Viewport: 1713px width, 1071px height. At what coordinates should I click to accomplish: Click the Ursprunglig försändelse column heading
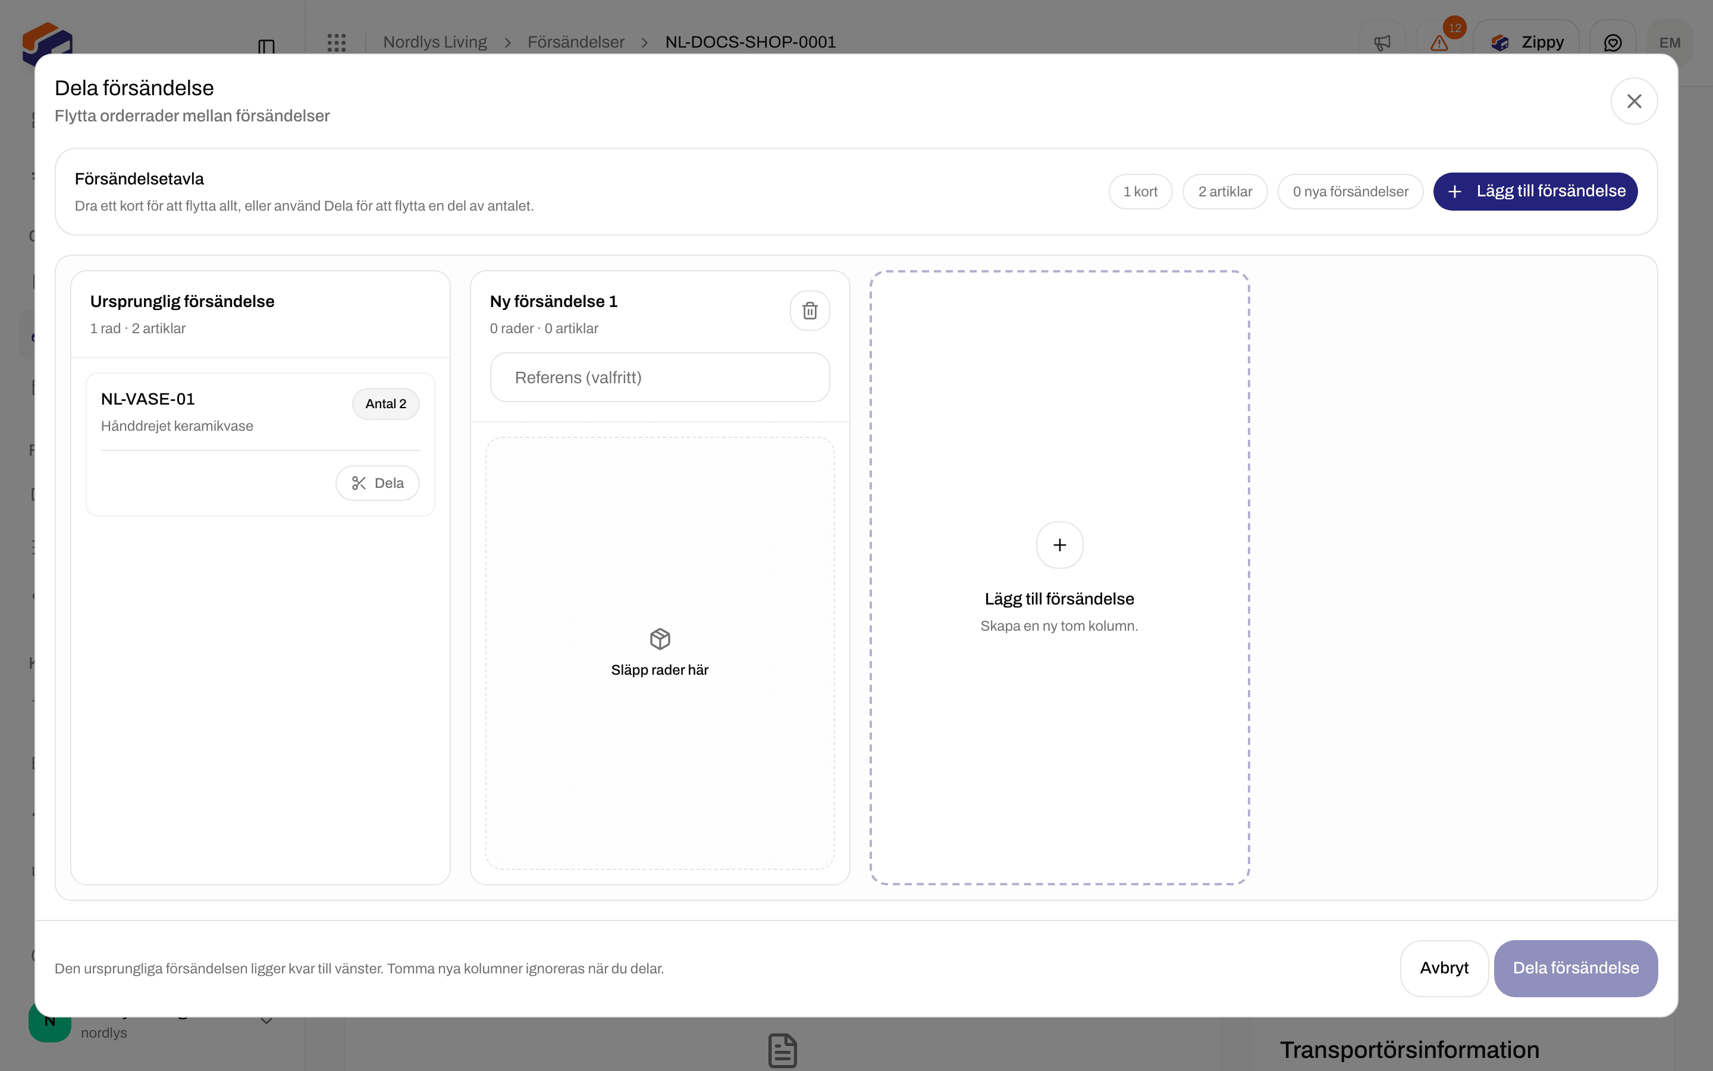coord(182,301)
